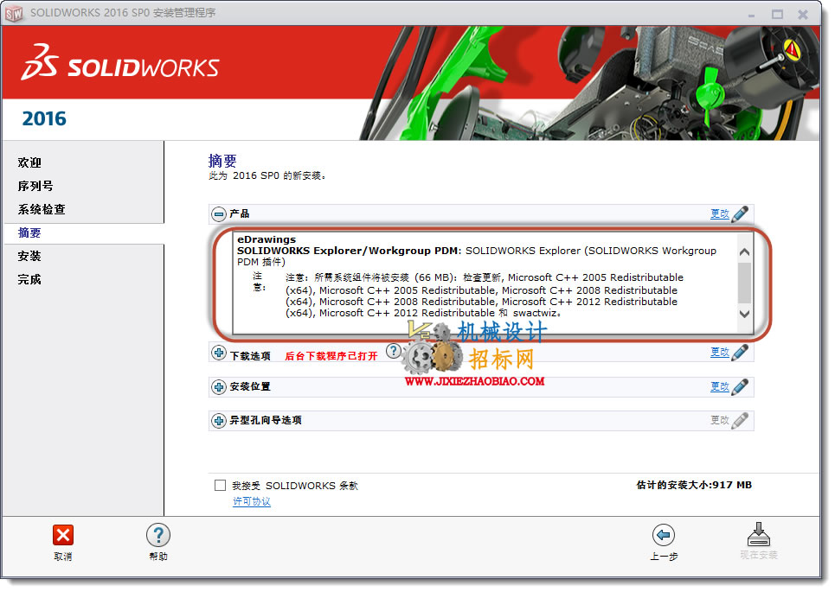This screenshot has width=835, height=592.
Task: Go back with 上一步 arrow icon
Action: [664, 535]
